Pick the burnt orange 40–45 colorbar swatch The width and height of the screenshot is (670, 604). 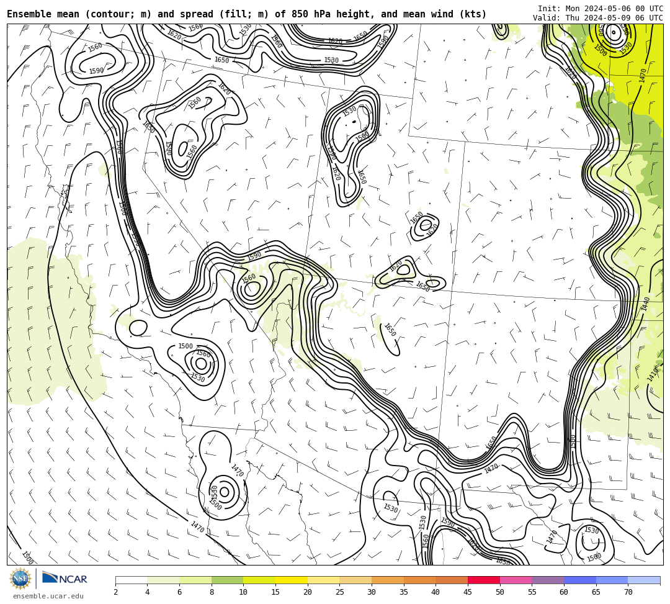point(452,580)
